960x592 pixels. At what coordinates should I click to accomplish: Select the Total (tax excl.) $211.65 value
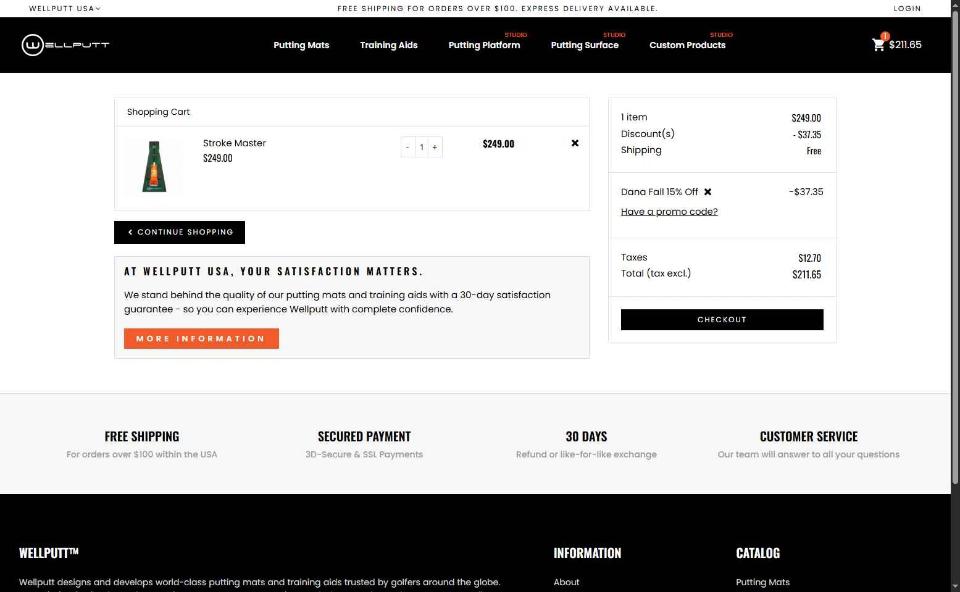coord(807,275)
